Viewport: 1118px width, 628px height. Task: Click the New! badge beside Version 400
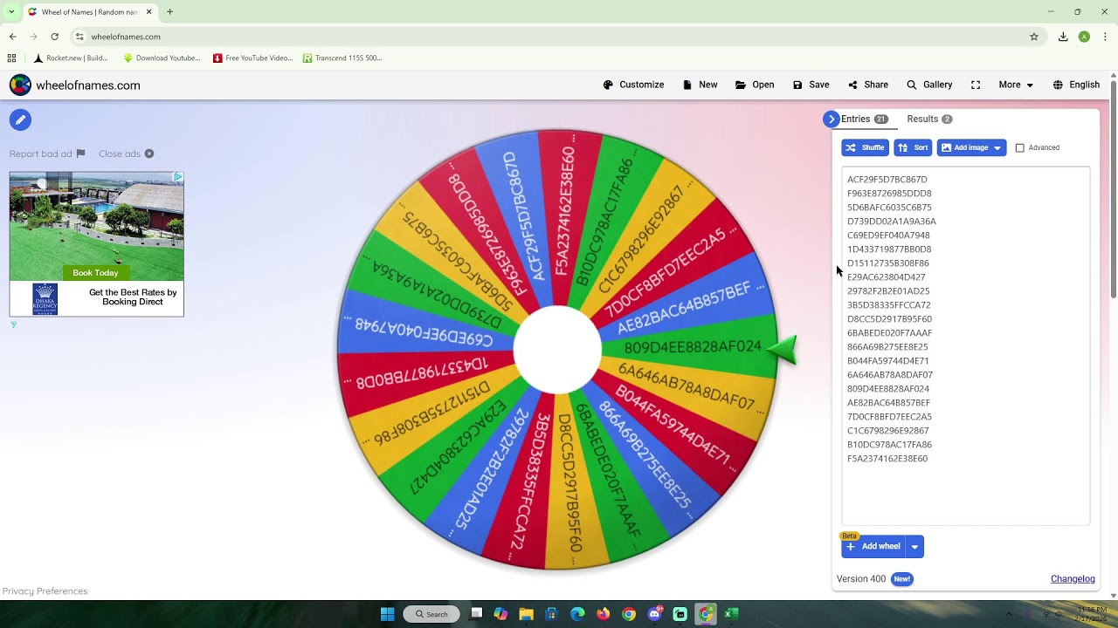pyautogui.click(x=902, y=579)
